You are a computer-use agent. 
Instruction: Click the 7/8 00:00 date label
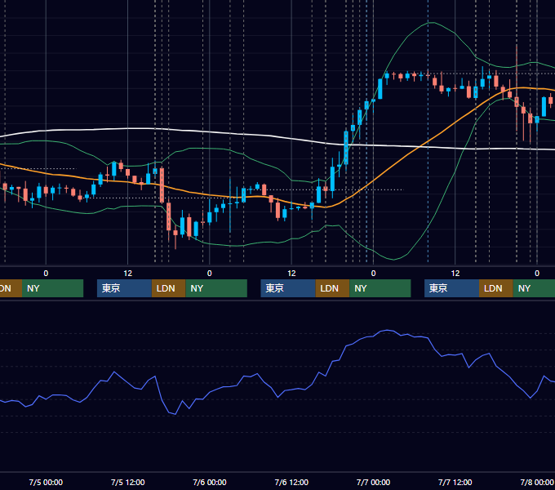tap(537, 482)
